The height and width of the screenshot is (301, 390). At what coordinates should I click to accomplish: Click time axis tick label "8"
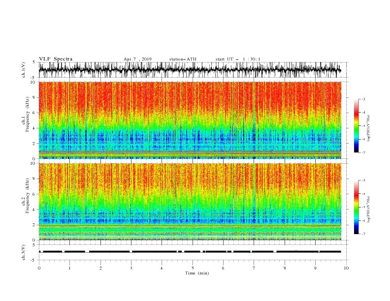(x=285, y=268)
